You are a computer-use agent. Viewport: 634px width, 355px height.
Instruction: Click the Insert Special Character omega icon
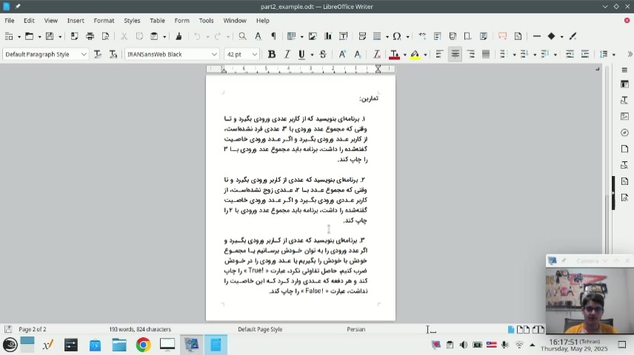click(397, 36)
